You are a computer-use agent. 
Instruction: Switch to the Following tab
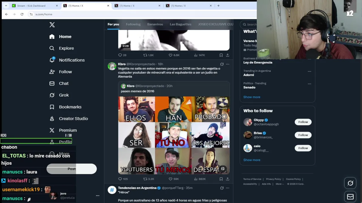point(133,24)
